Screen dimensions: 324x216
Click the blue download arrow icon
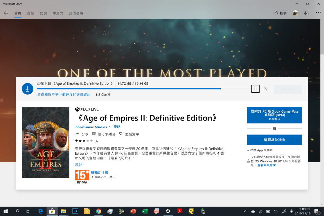pyautogui.click(x=28, y=89)
